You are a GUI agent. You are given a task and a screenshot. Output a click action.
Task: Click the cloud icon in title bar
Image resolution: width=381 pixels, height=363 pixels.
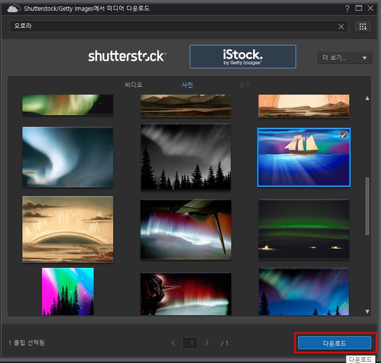pos(14,8)
